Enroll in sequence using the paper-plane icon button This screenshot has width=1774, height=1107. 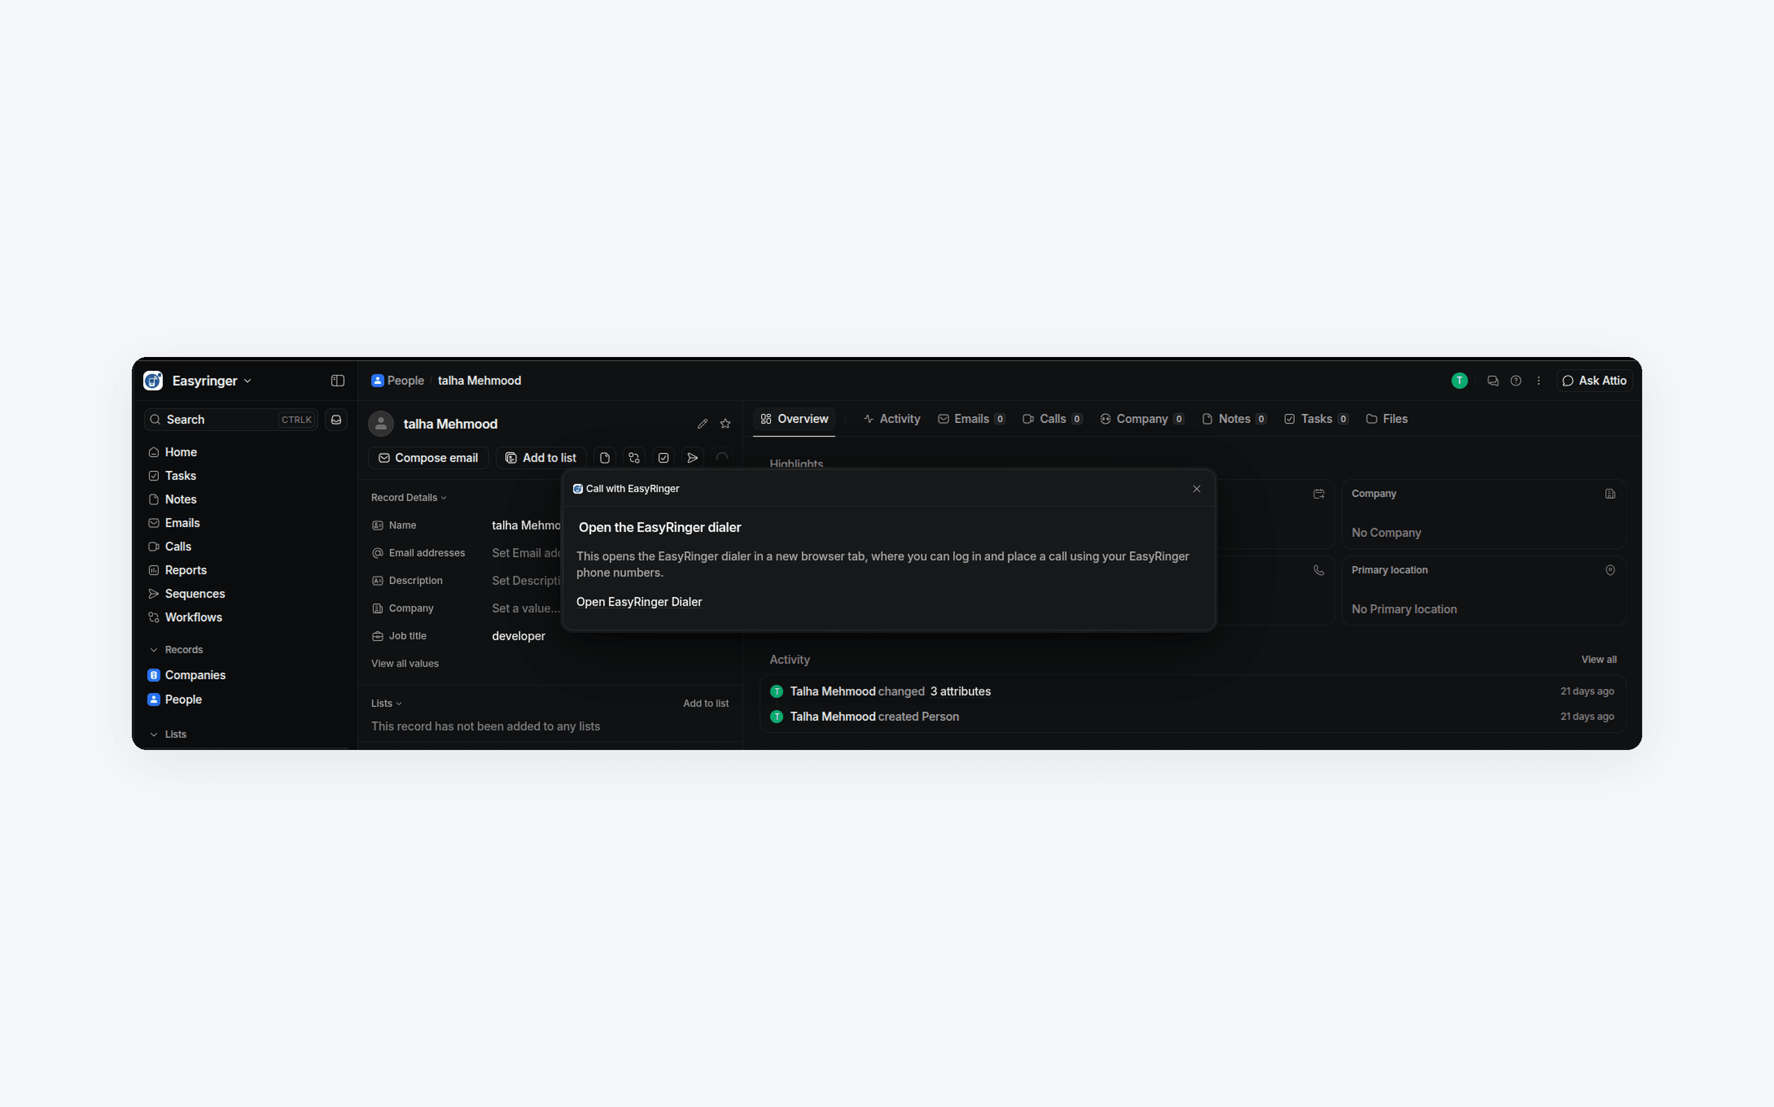coord(693,458)
